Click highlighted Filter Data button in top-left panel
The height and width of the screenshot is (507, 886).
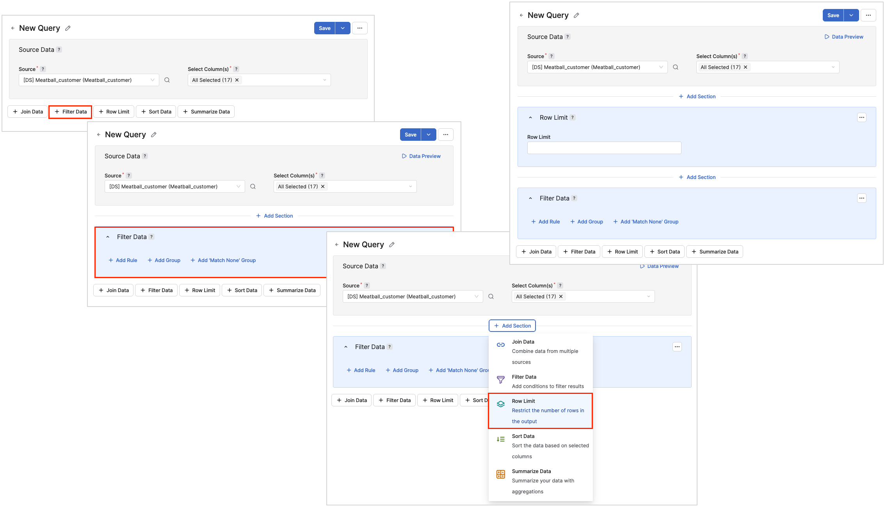(x=71, y=112)
